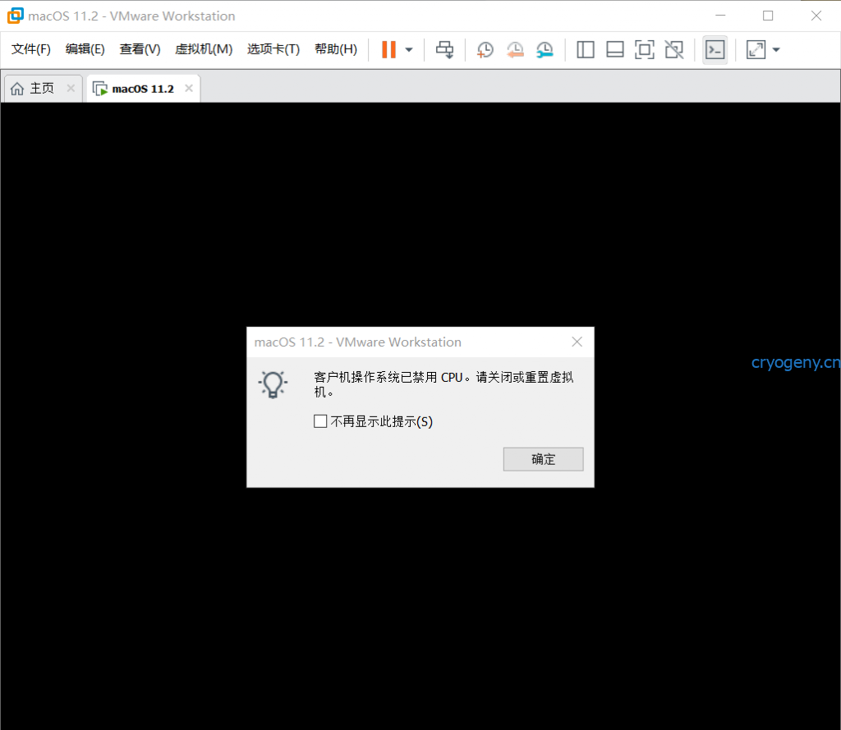Screen dimensions: 841x730
Task: Open the 选项卡(T) menu
Action: coord(273,49)
